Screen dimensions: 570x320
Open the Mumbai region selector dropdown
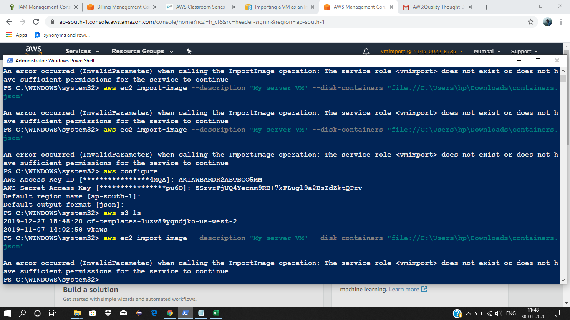pos(487,51)
